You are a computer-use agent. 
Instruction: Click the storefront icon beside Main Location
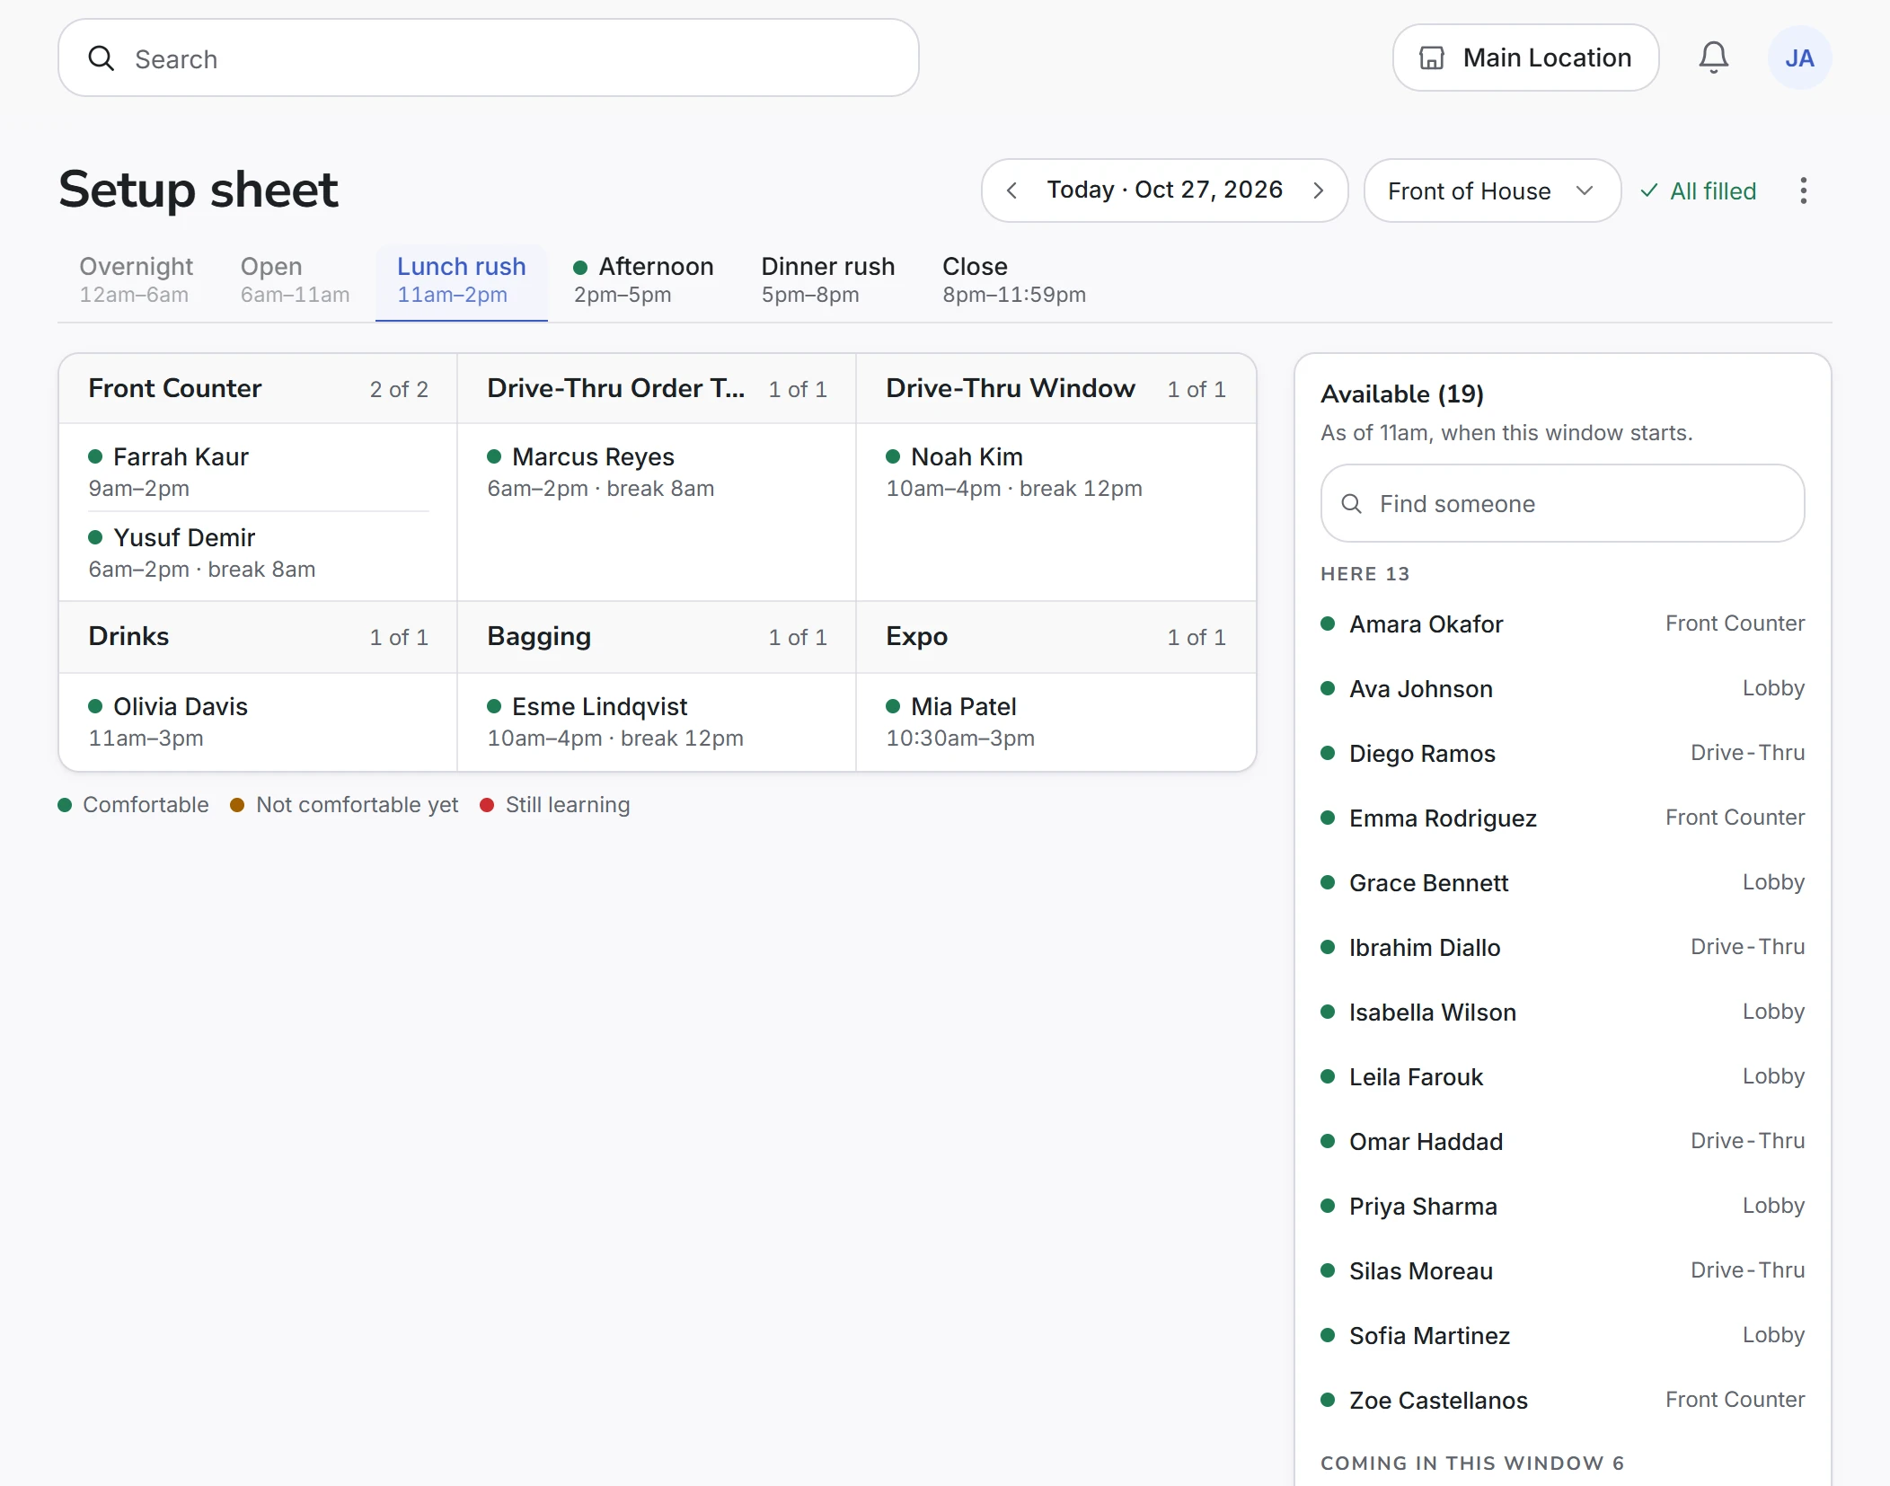point(1431,58)
